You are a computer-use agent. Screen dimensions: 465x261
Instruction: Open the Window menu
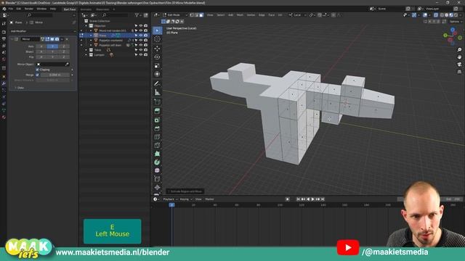(x=41, y=9)
